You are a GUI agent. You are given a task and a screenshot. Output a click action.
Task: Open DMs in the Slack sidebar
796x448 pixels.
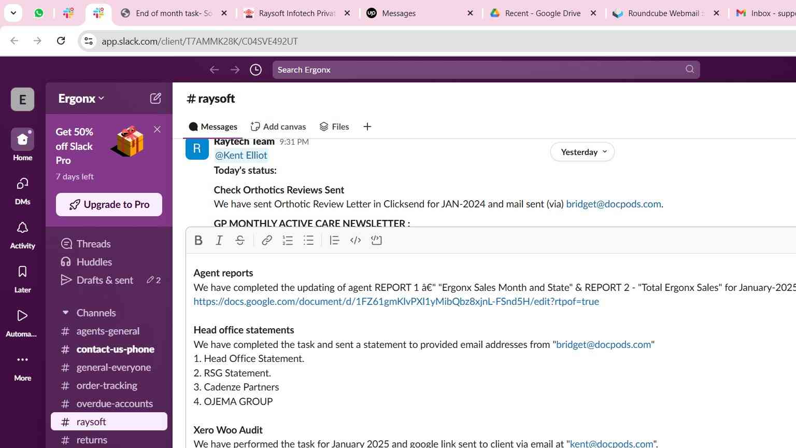point(23,190)
